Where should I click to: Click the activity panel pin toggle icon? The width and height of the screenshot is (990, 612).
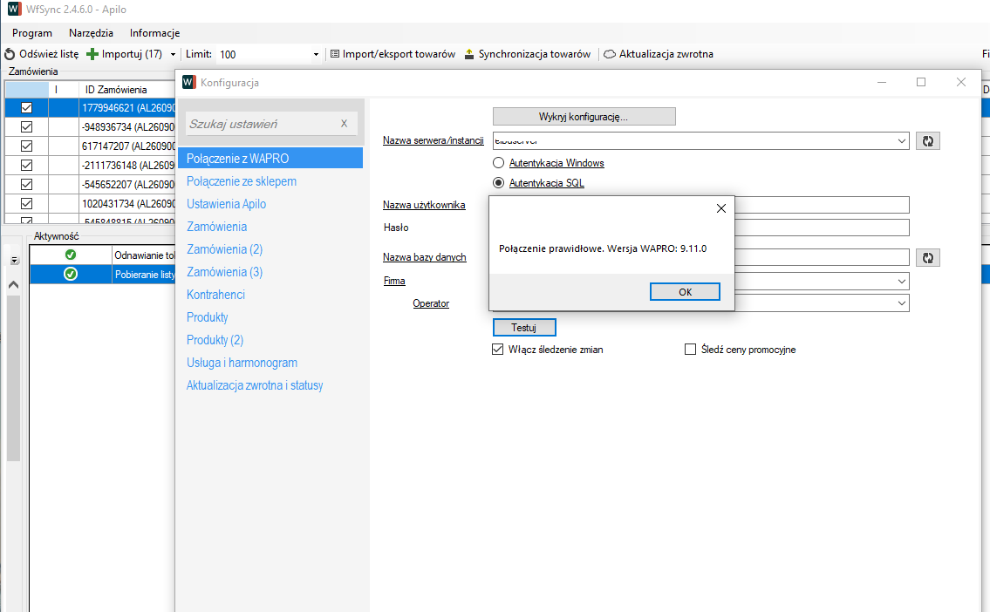pyautogui.click(x=15, y=260)
